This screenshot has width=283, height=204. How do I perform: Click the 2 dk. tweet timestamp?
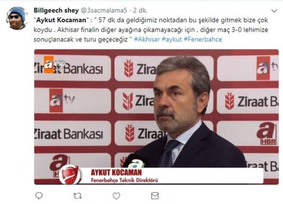coord(140,10)
